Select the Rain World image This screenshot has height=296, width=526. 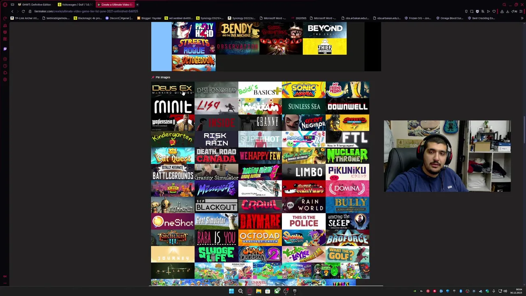pos(304,205)
